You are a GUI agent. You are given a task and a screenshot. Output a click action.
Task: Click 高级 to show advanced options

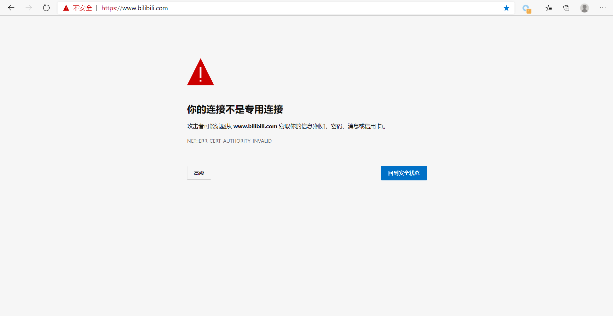click(x=199, y=173)
